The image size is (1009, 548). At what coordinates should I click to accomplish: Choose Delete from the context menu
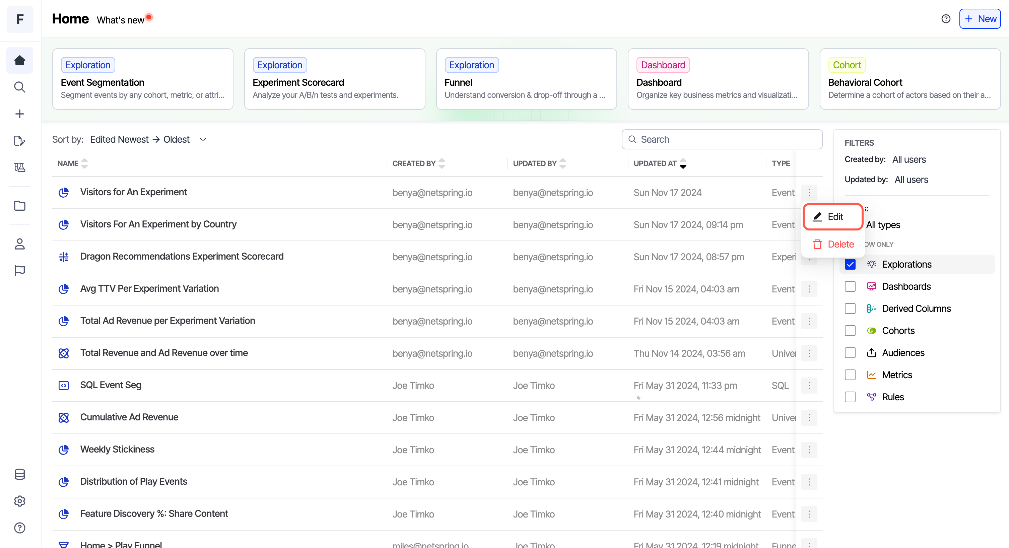[833, 245]
